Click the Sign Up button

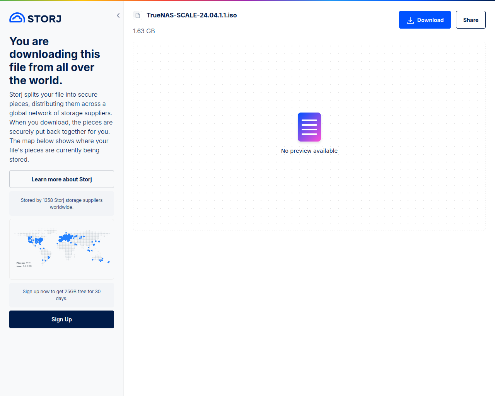click(x=61, y=319)
